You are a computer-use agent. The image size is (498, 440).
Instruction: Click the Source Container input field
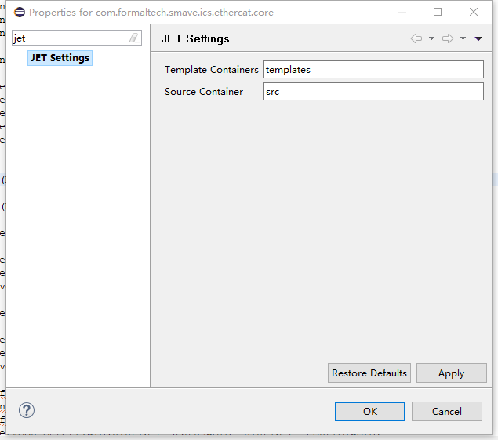(x=373, y=92)
